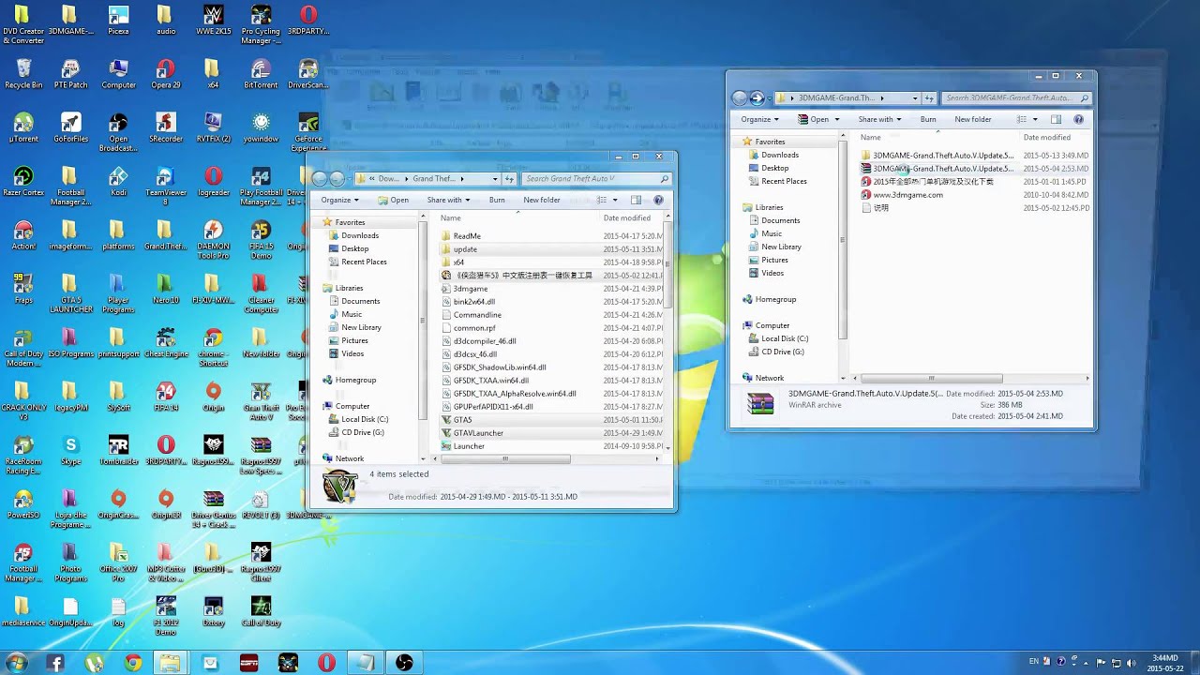
Task: Open the Help icon in the Grand Theft Auto V window
Action: [x=658, y=200]
